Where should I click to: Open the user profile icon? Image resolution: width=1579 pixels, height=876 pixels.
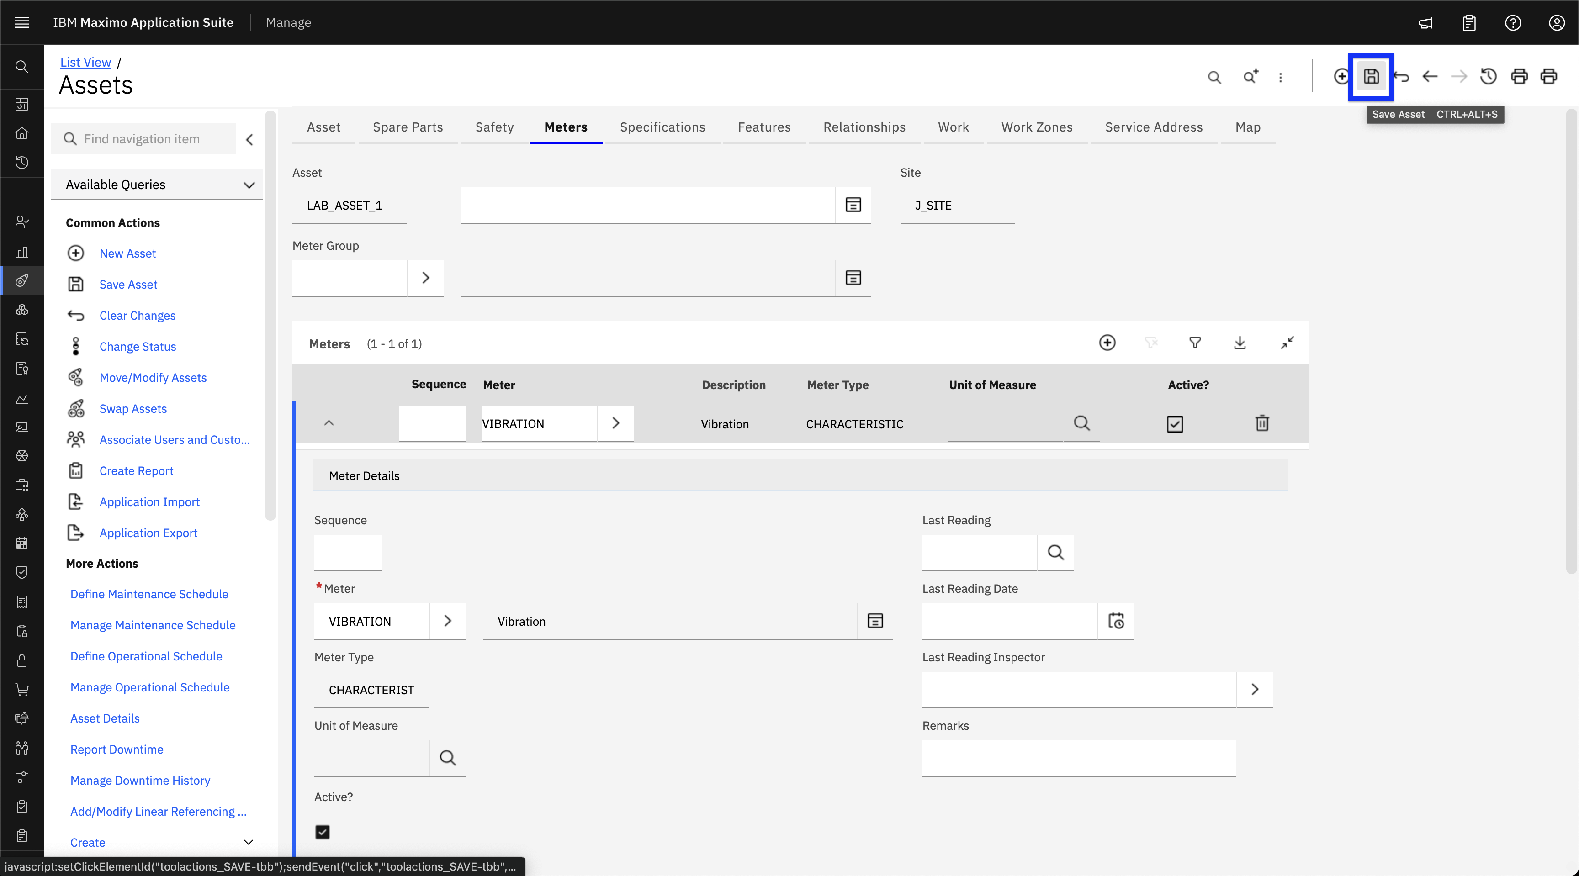pyautogui.click(x=1556, y=23)
